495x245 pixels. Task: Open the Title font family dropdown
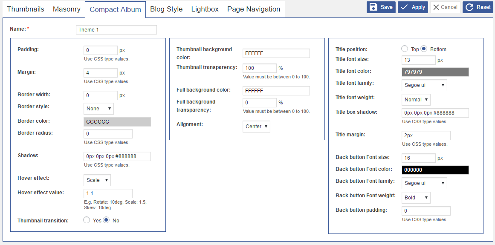(x=424, y=85)
